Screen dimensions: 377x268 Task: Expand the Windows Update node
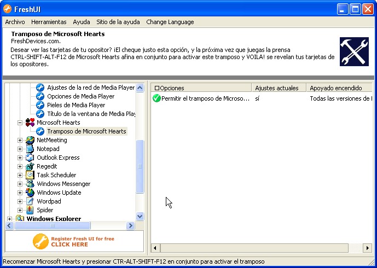(20, 193)
